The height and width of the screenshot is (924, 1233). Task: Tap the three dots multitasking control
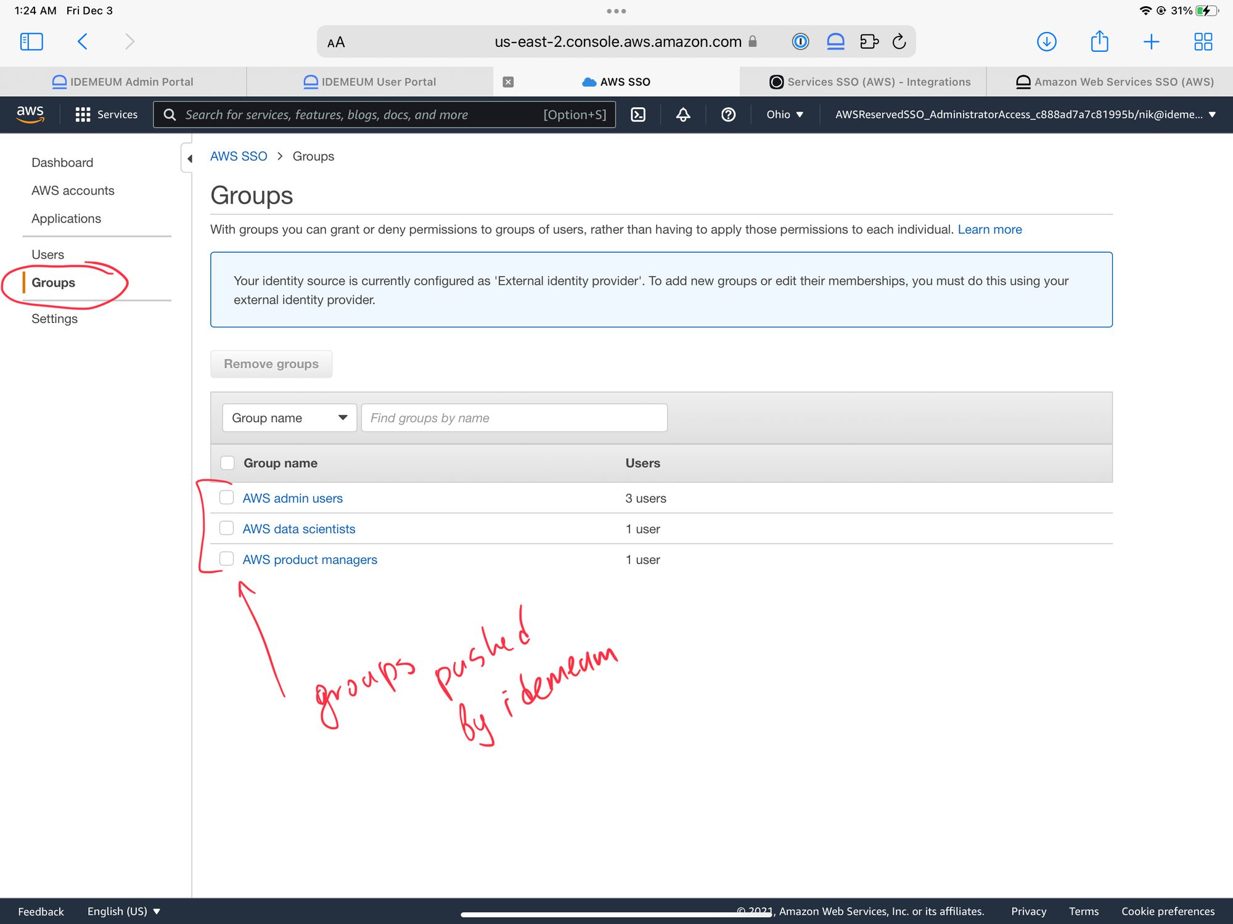[x=616, y=11]
